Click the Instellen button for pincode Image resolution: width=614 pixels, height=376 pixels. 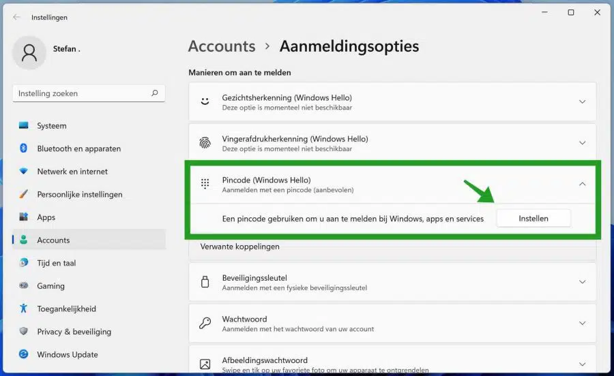click(533, 219)
